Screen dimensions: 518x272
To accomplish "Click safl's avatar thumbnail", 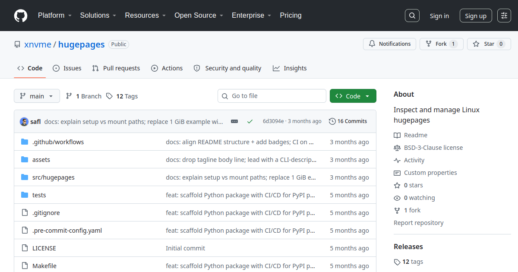I will click(x=24, y=121).
